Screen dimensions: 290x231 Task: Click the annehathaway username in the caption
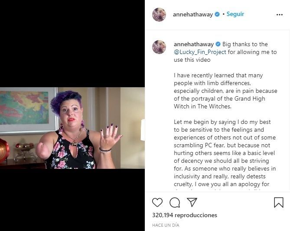194,44
